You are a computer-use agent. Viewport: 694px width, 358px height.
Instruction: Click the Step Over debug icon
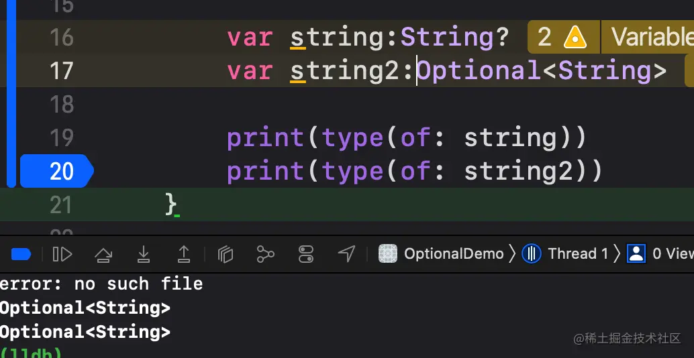[x=103, y=254]
